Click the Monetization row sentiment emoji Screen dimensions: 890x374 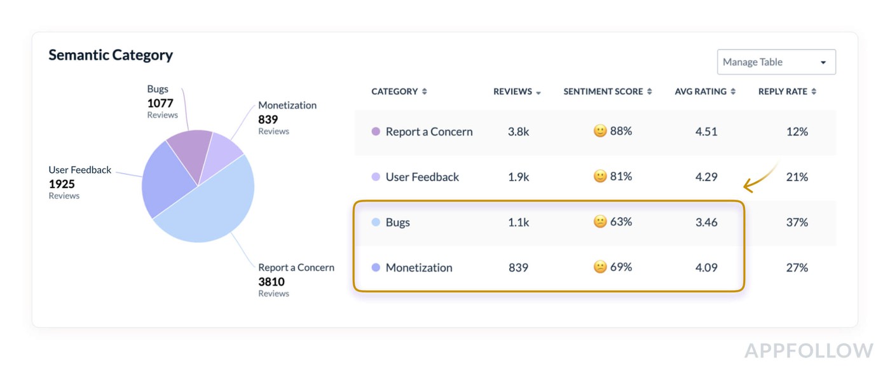click(x=600, y=267)
